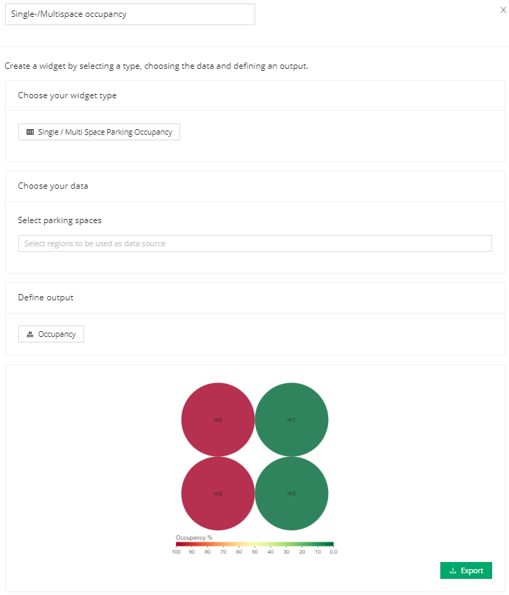The width and height of the screenshot is (509, 595).
Task: Click the 50 tick on occupancy legend
Action: point(255,551)
